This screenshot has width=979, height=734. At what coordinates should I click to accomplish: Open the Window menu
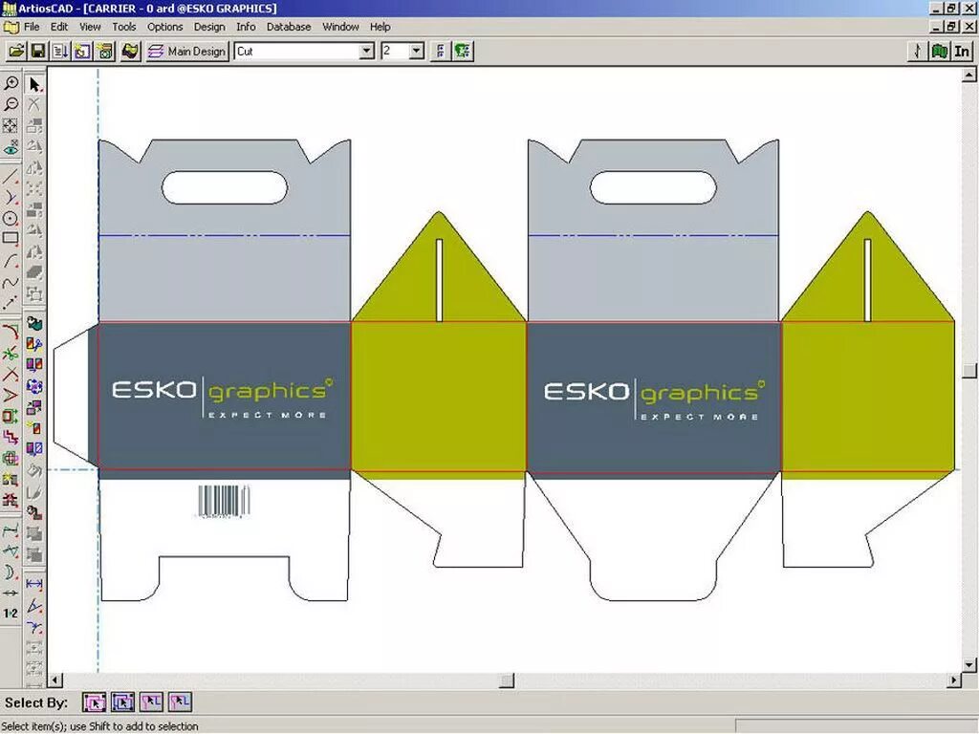point(340,27)
